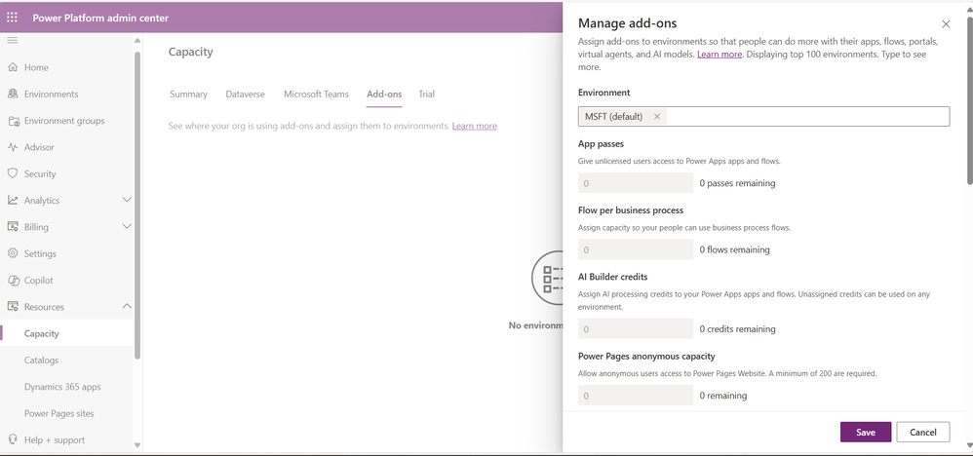Click the Flow per business process field

pos(636,249)
